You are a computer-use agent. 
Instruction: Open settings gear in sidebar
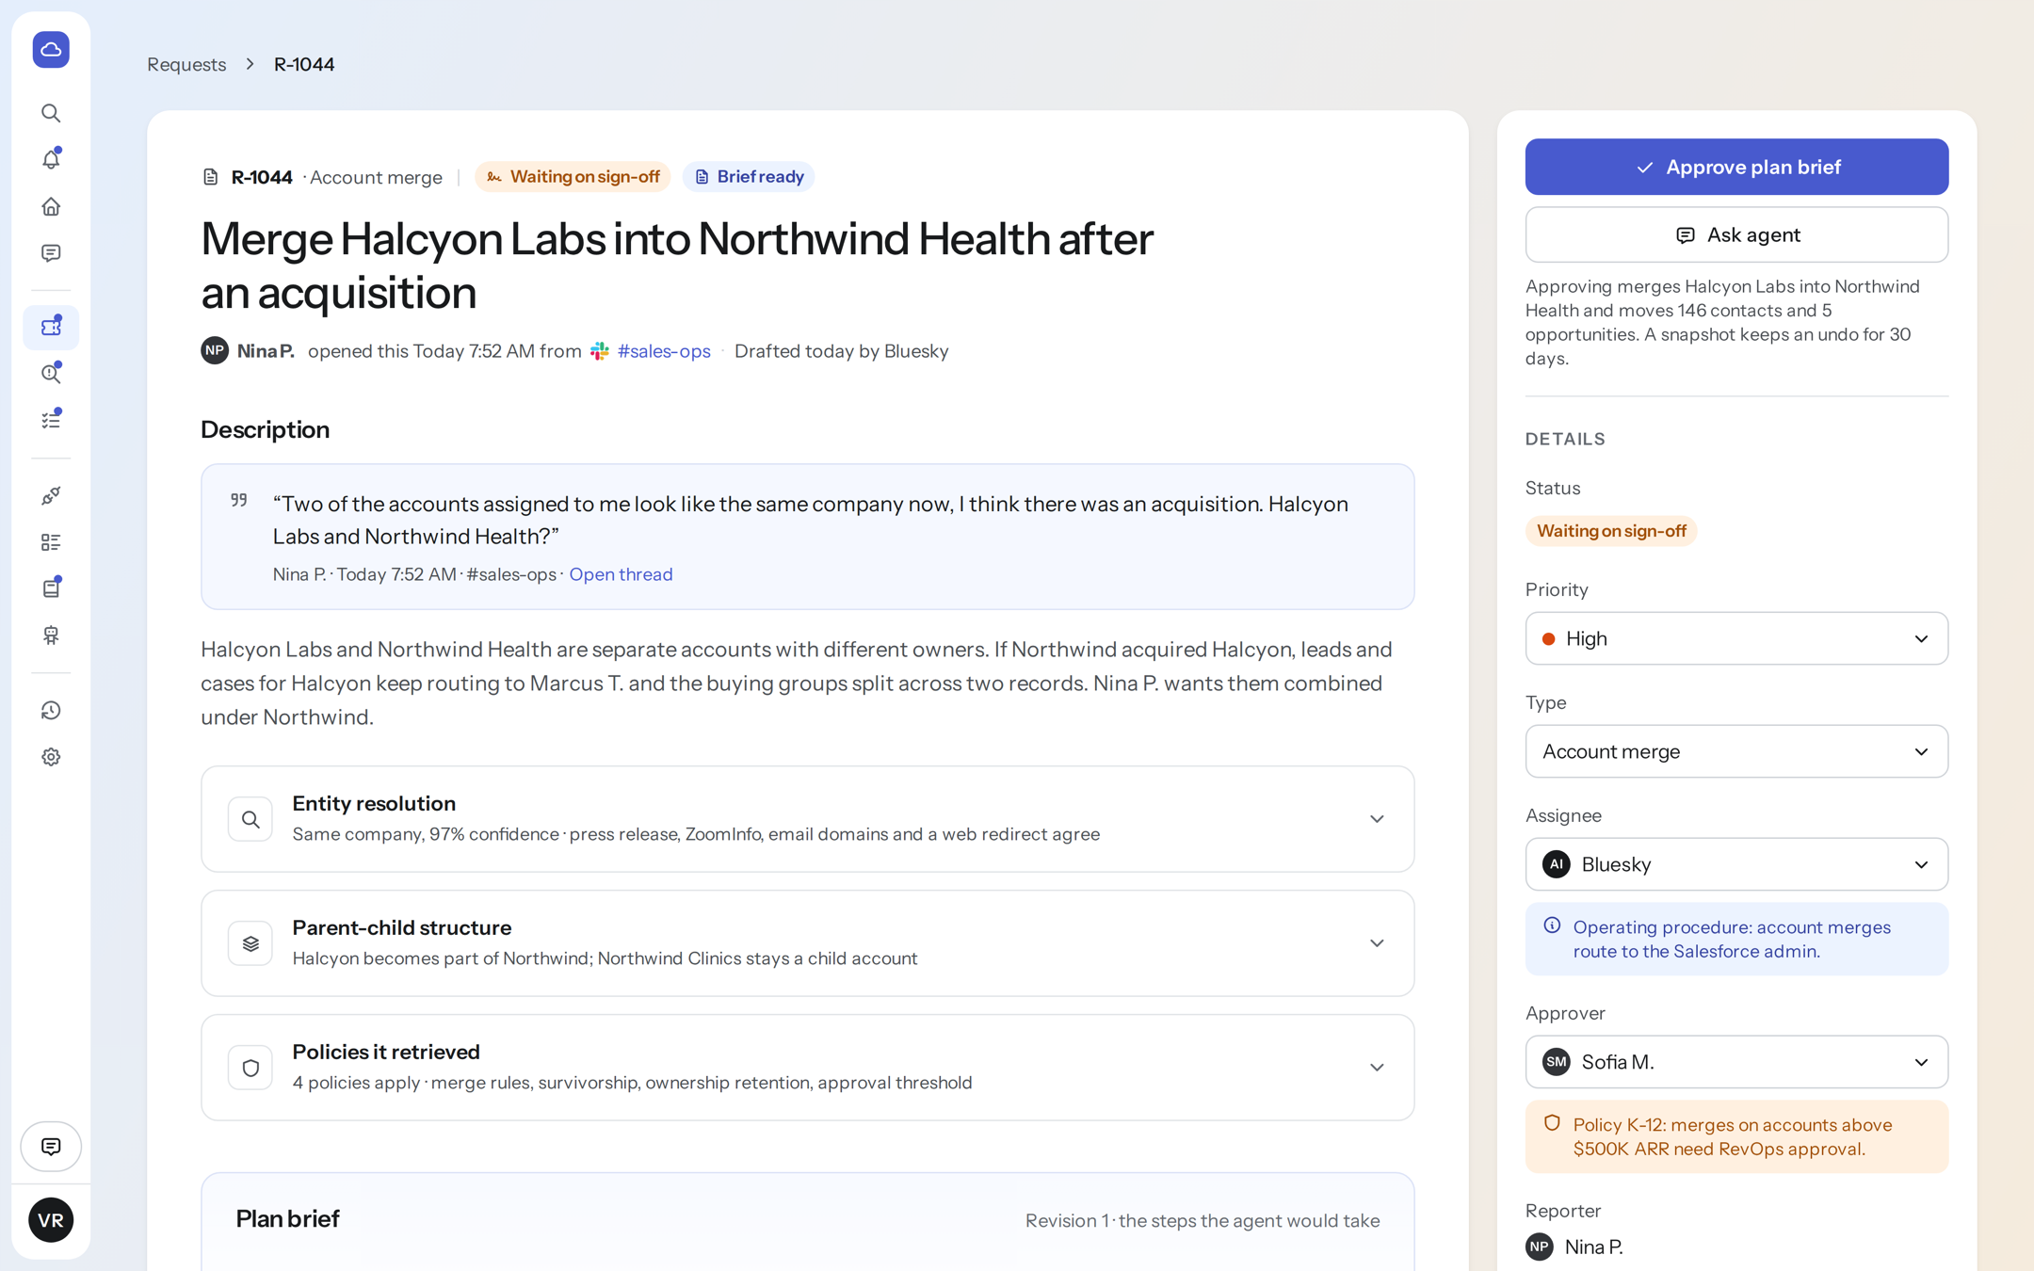coord(51,757)
